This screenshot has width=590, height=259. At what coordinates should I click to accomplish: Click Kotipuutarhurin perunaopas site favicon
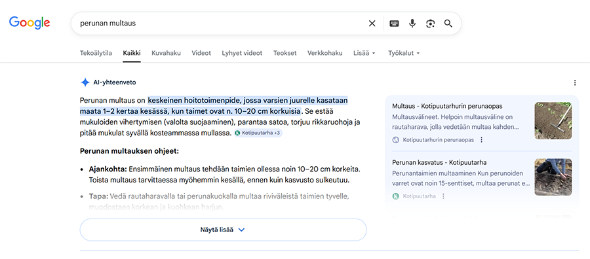[395, 139]
